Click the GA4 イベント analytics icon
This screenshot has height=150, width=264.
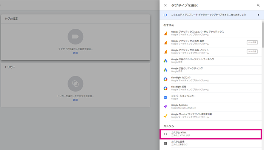coord(165,52)
